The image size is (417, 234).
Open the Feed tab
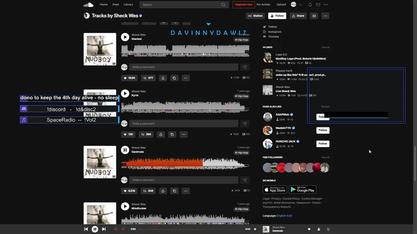[x=116, y=5]
